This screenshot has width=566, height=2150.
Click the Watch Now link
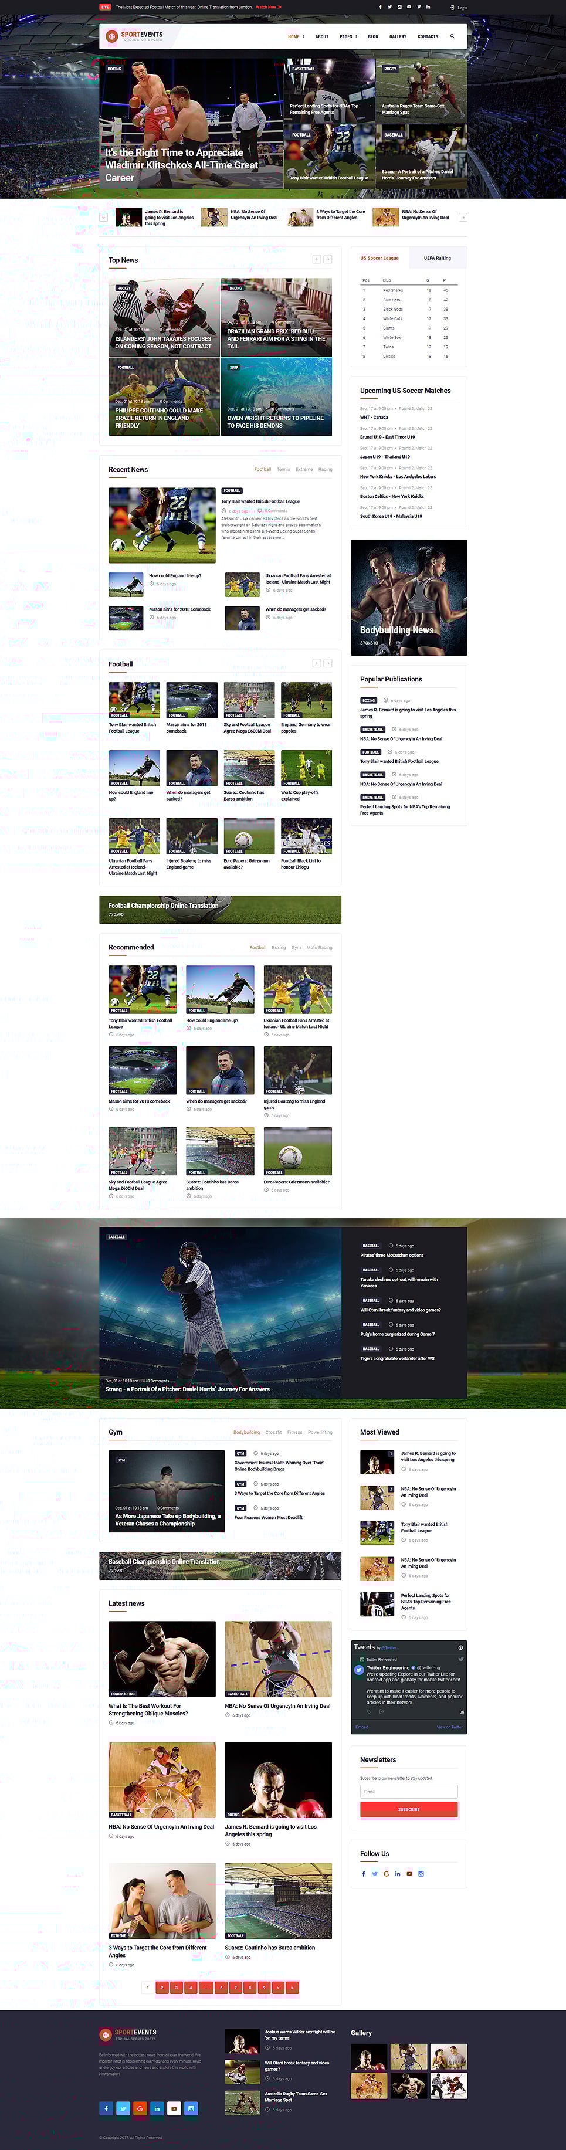(x=268, y=6)
